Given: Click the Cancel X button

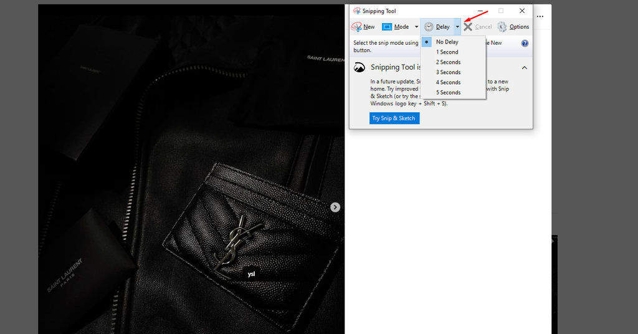Looking at the screenshot, I should pyautogui.click(x=478, y=27).
